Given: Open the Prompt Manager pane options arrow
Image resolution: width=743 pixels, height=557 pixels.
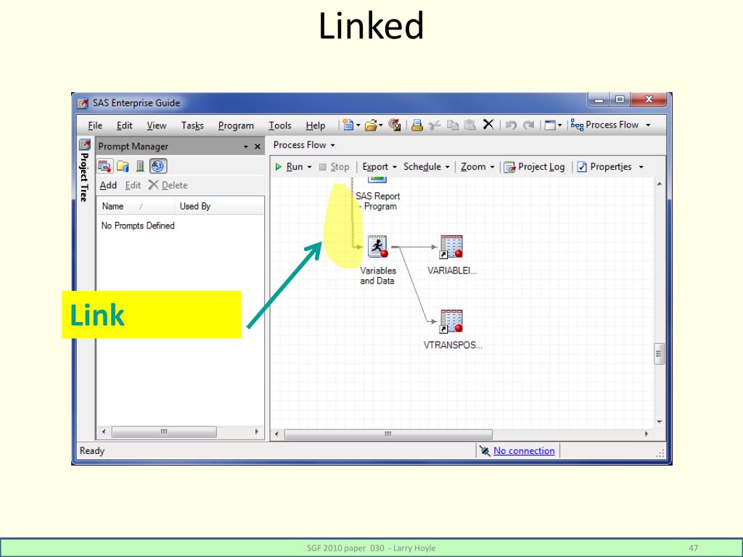Looking at the screenshot, I should 246,147.
